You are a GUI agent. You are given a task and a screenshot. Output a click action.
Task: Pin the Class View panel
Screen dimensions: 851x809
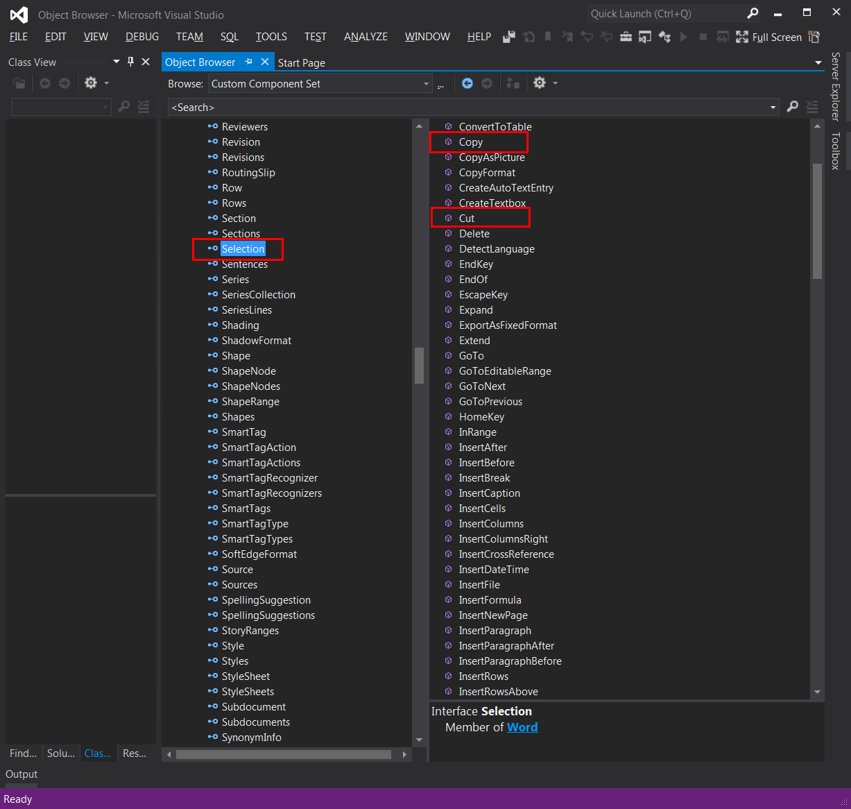tap(130, 62)
